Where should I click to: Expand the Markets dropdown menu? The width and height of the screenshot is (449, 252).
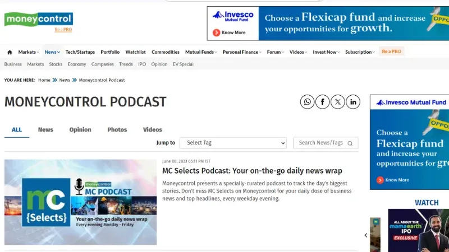(29, 52)
